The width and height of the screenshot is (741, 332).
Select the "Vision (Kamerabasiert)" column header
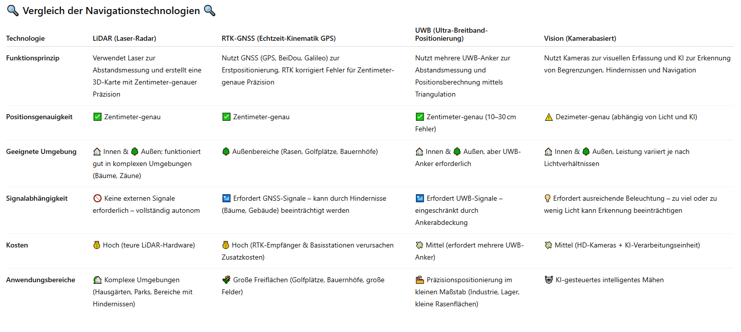point(580,39)
